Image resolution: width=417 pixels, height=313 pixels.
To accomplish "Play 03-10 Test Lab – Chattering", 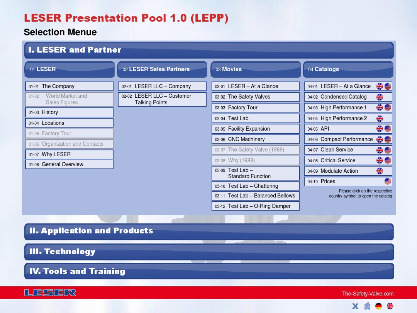I will pos(255,186).
